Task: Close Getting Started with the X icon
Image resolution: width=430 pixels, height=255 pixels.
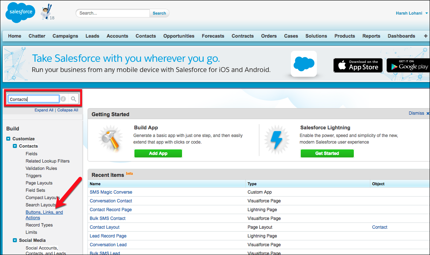Action: coord(427,113)
